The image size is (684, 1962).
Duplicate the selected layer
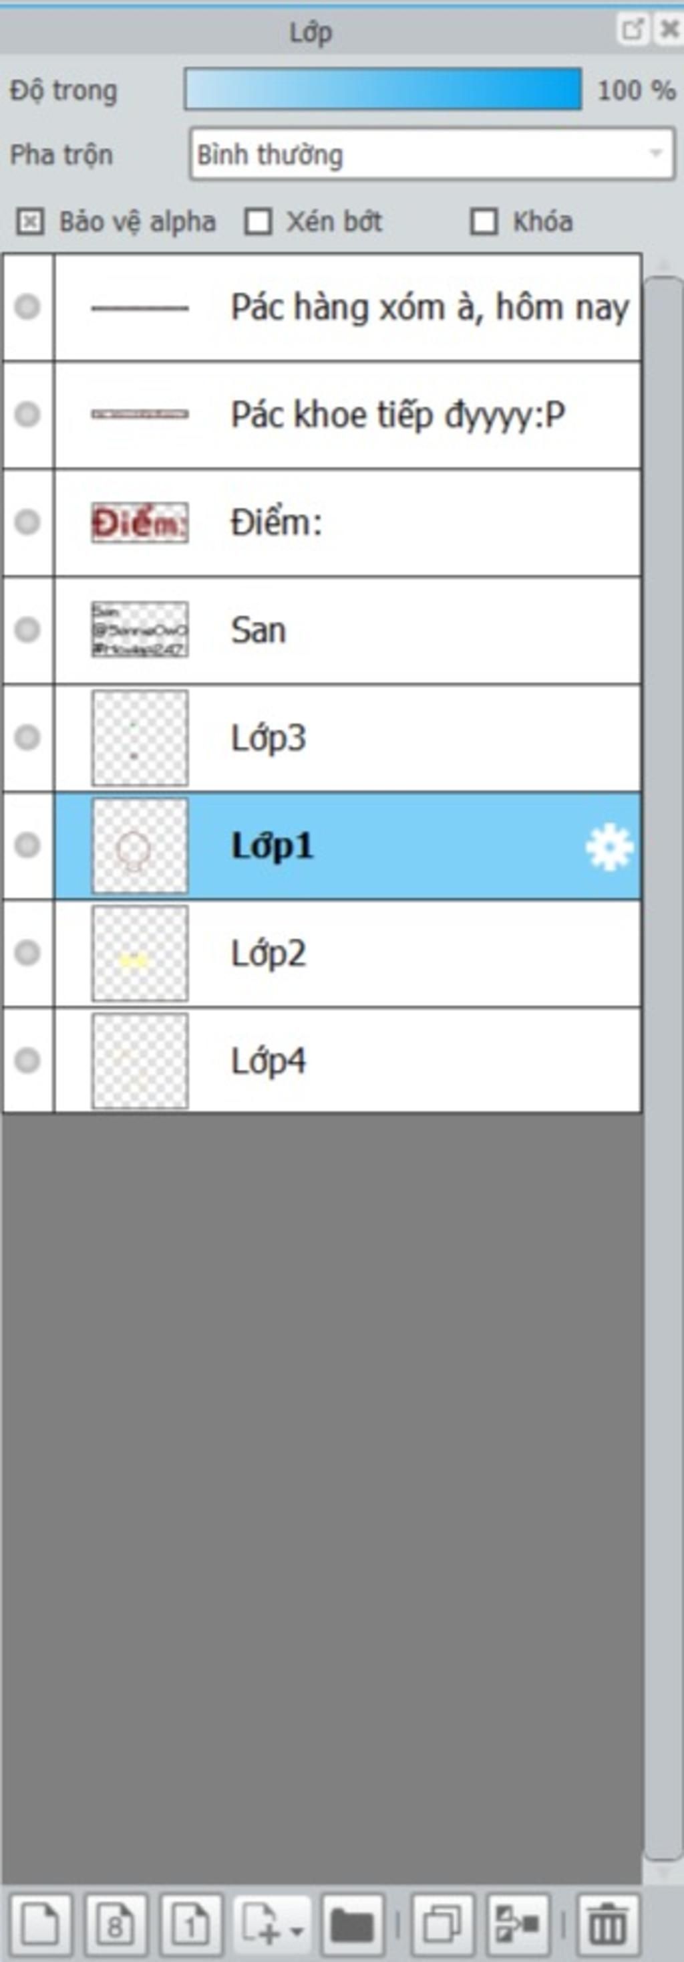coord(443,1925)
